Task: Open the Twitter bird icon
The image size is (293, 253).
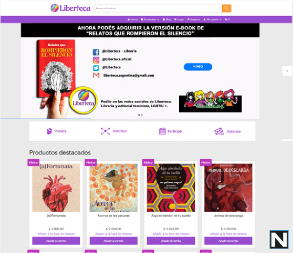Action: [96, 68]
